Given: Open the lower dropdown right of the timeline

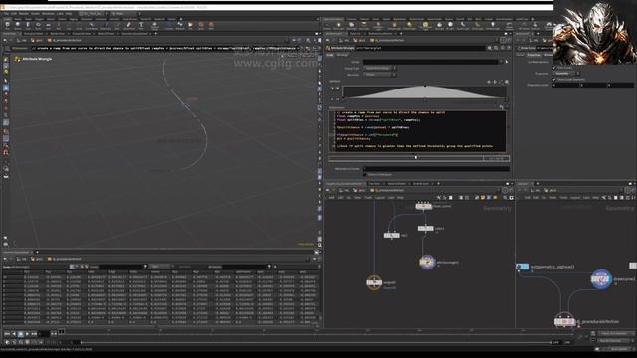Looking at the screenshot, I should tap(615, 341).
